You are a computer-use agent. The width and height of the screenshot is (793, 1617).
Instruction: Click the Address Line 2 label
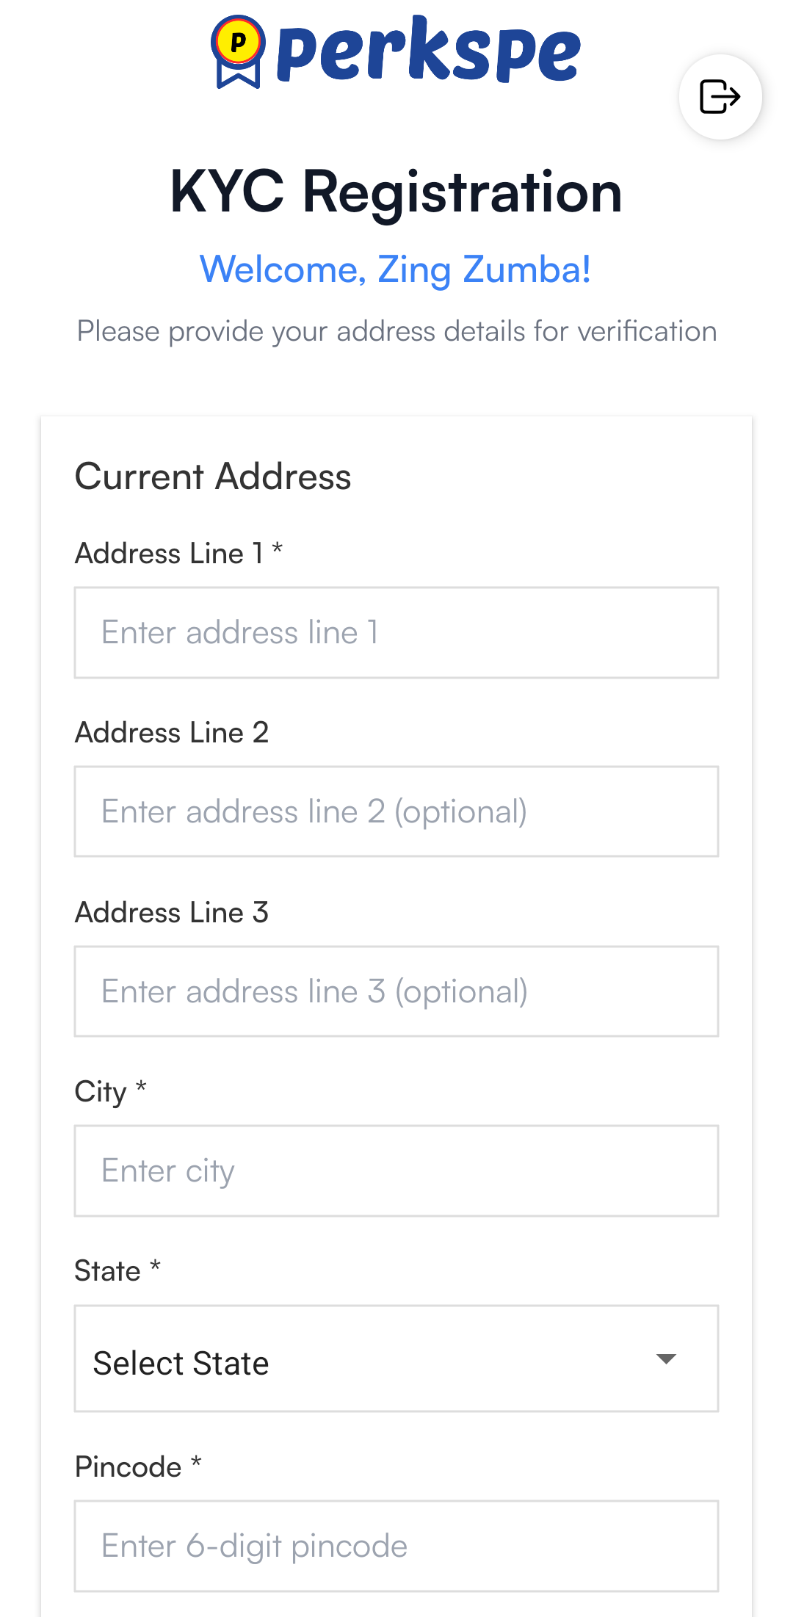pos(172,733)
